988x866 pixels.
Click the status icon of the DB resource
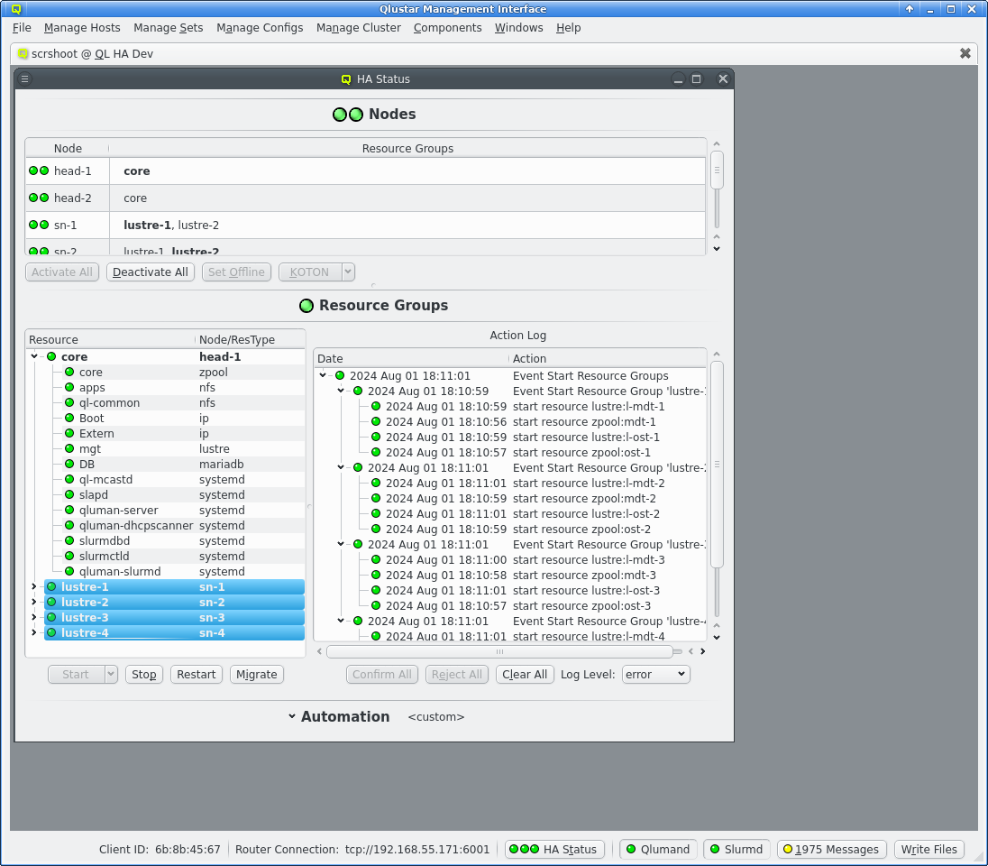[69, 465]
